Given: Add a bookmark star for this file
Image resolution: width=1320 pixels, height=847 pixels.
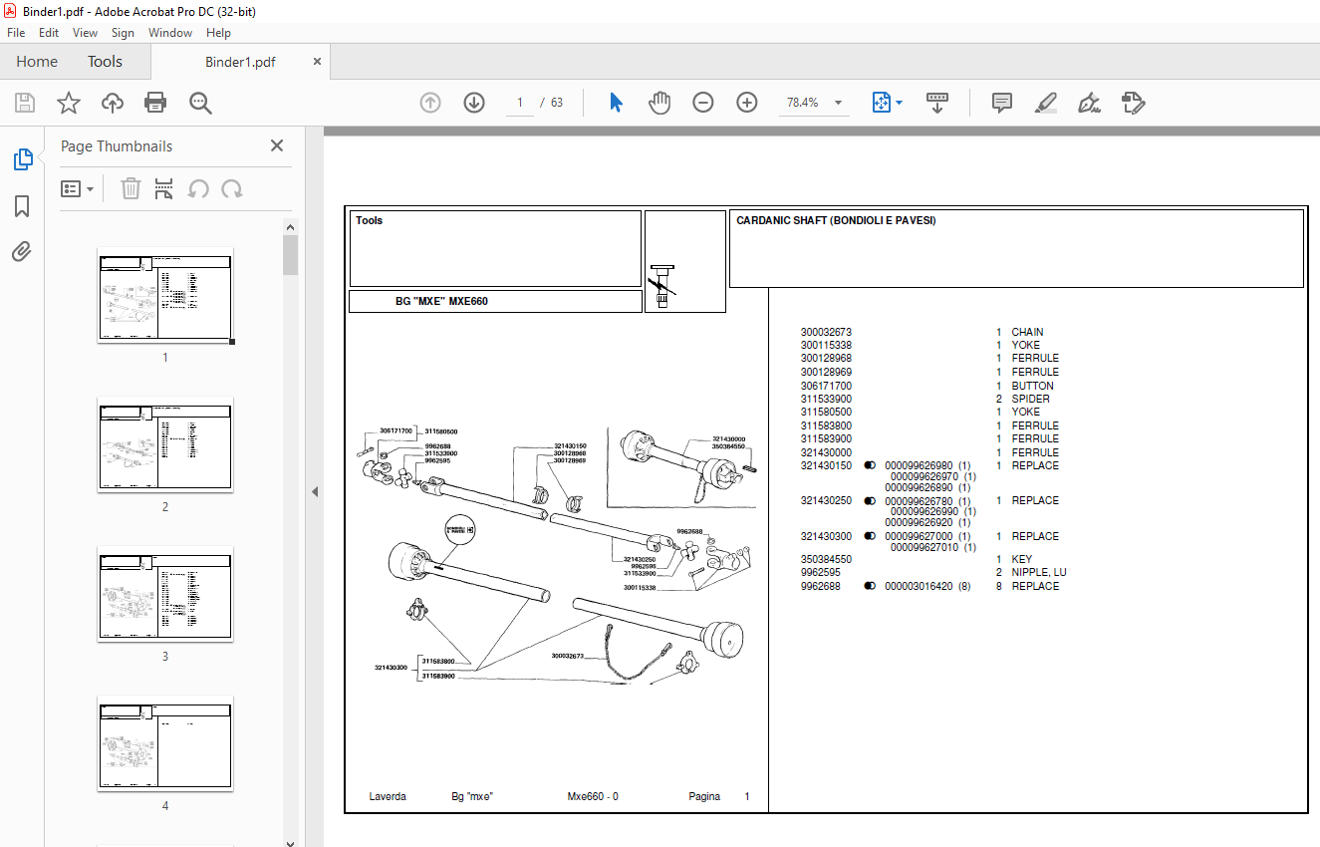Looking at the screenshot, I should (x=68, y=103).
